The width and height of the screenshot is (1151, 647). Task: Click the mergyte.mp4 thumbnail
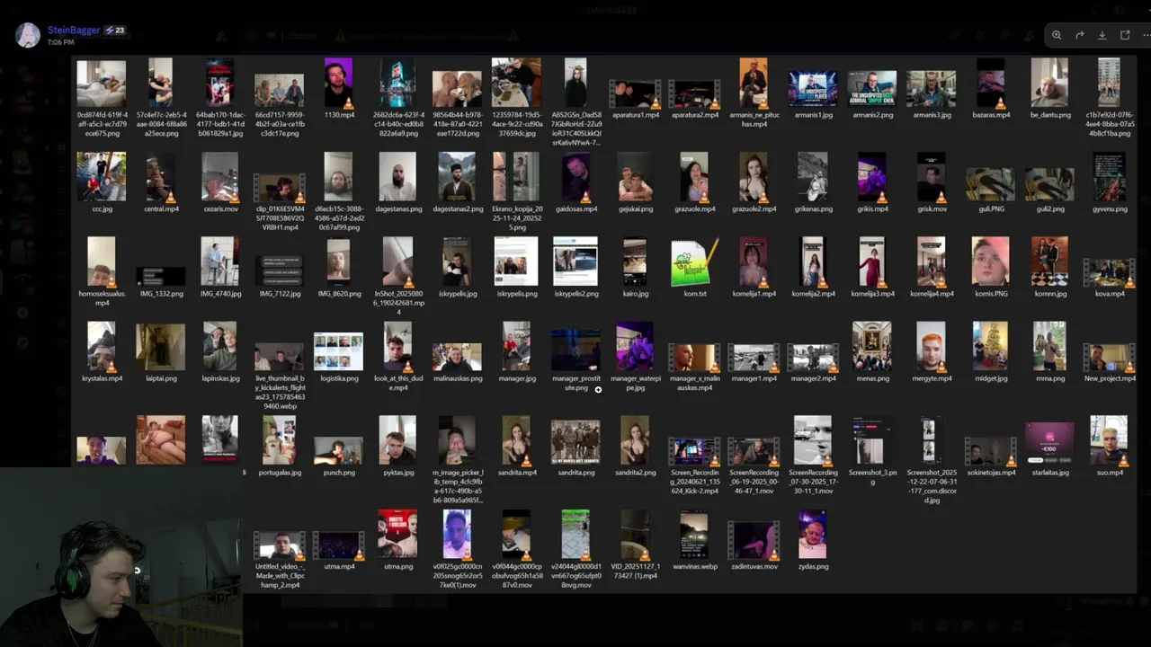[931, 347]
